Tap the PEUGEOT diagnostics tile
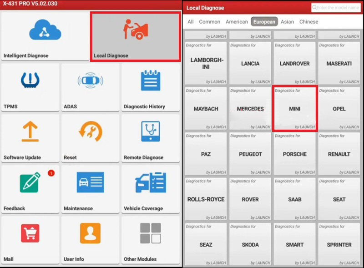 point(250,154)
